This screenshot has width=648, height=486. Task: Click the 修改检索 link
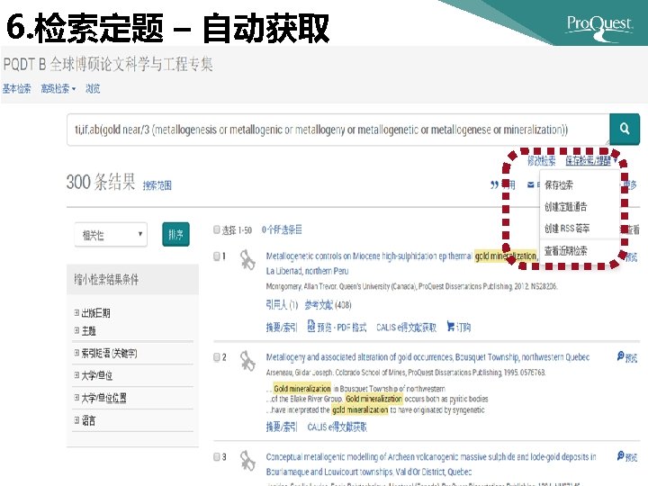click(542, 160)
